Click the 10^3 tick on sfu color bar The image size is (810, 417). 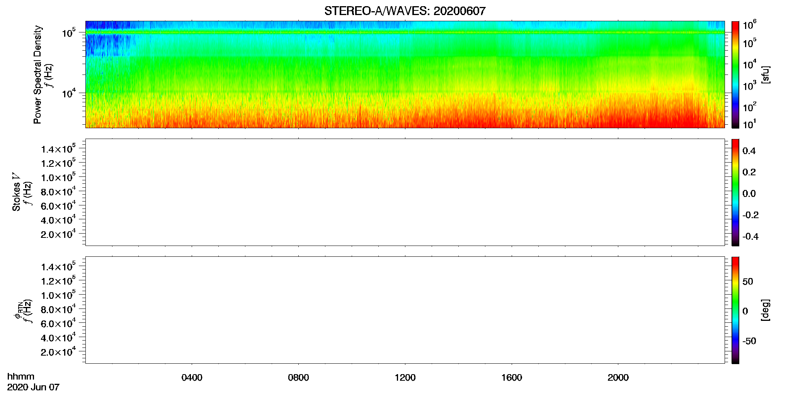coord(749,85)
